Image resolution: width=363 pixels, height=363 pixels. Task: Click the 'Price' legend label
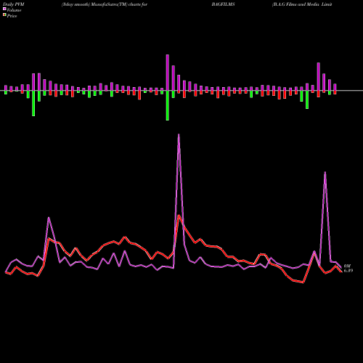point(12,16)
